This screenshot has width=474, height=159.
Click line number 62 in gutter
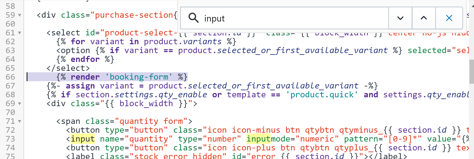tap(10, 41)
